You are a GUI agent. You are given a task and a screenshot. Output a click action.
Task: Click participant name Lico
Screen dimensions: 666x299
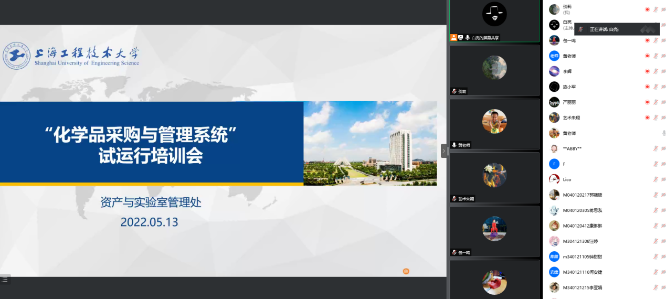(x=567, y=179)
